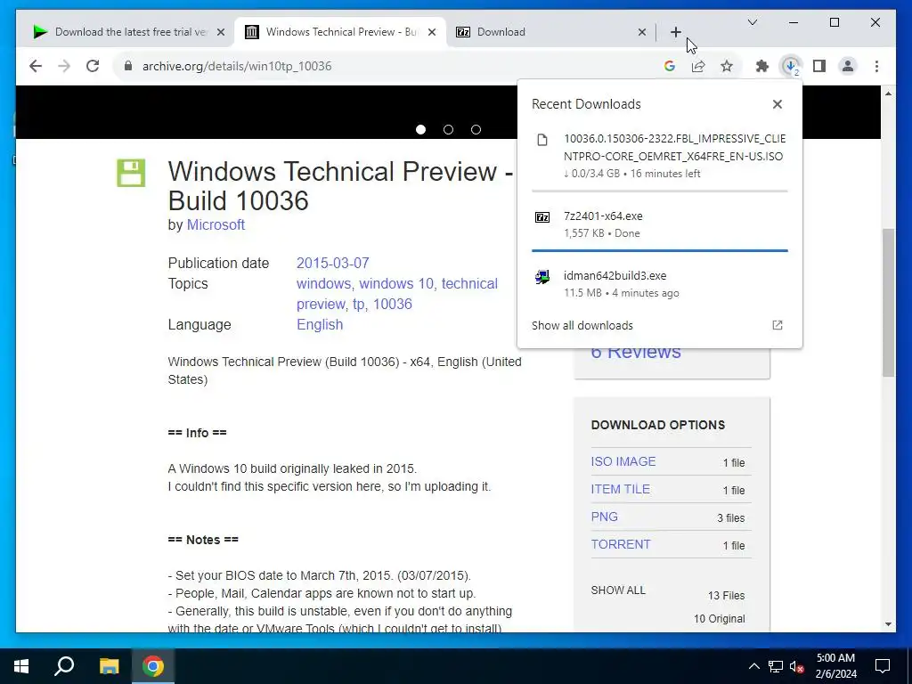Open downloads page via external link icon

(x=777, y=325)
